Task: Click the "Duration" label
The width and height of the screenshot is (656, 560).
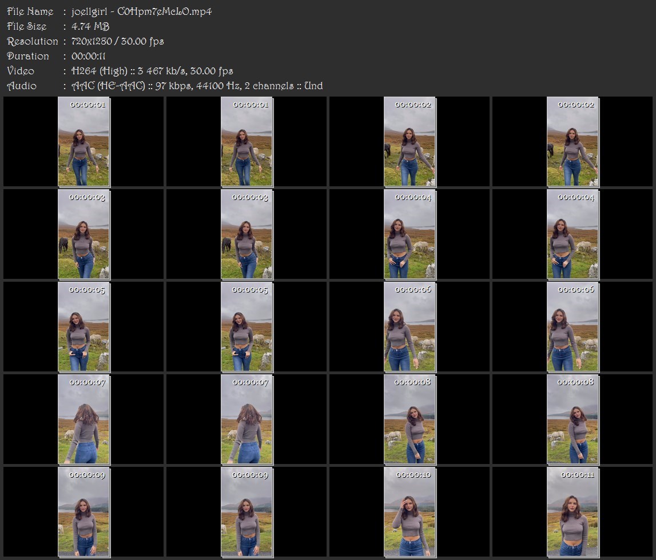Action: pos(28,56)
